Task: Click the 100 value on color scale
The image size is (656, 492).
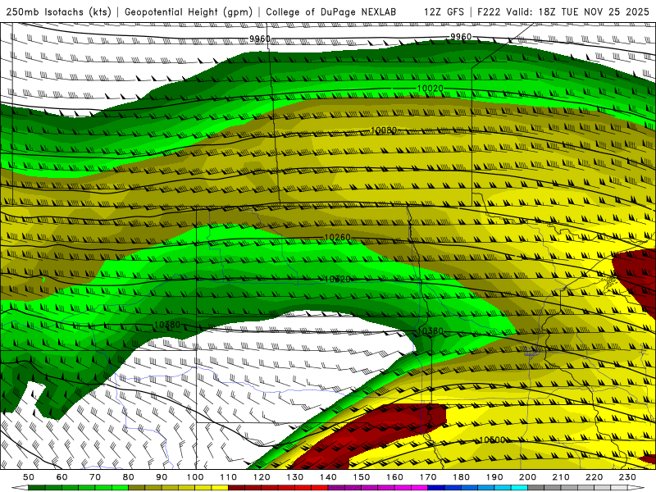Action: [195, 477]
